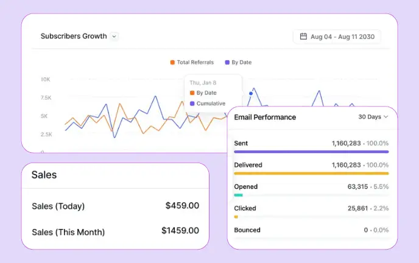Click the $459.00 value
Image resolution: width=419 pixels, height=263 pixels.
click(x=182, y=206)
